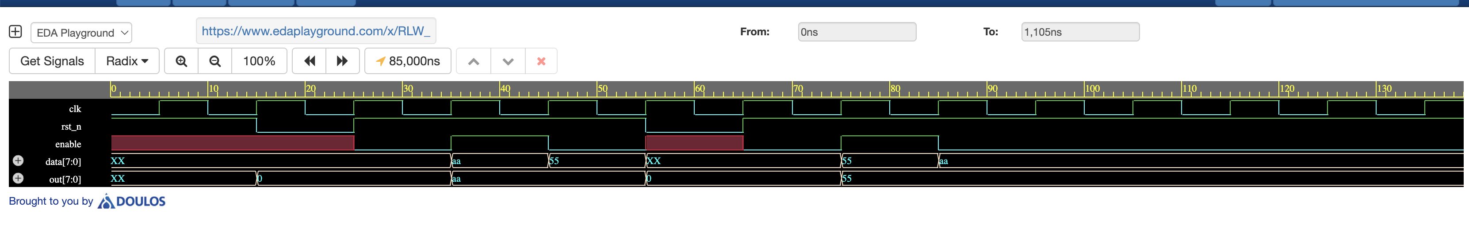Click the 100% zoom-fit button
The image size is (1469, 232).
[x=259, y=61]
